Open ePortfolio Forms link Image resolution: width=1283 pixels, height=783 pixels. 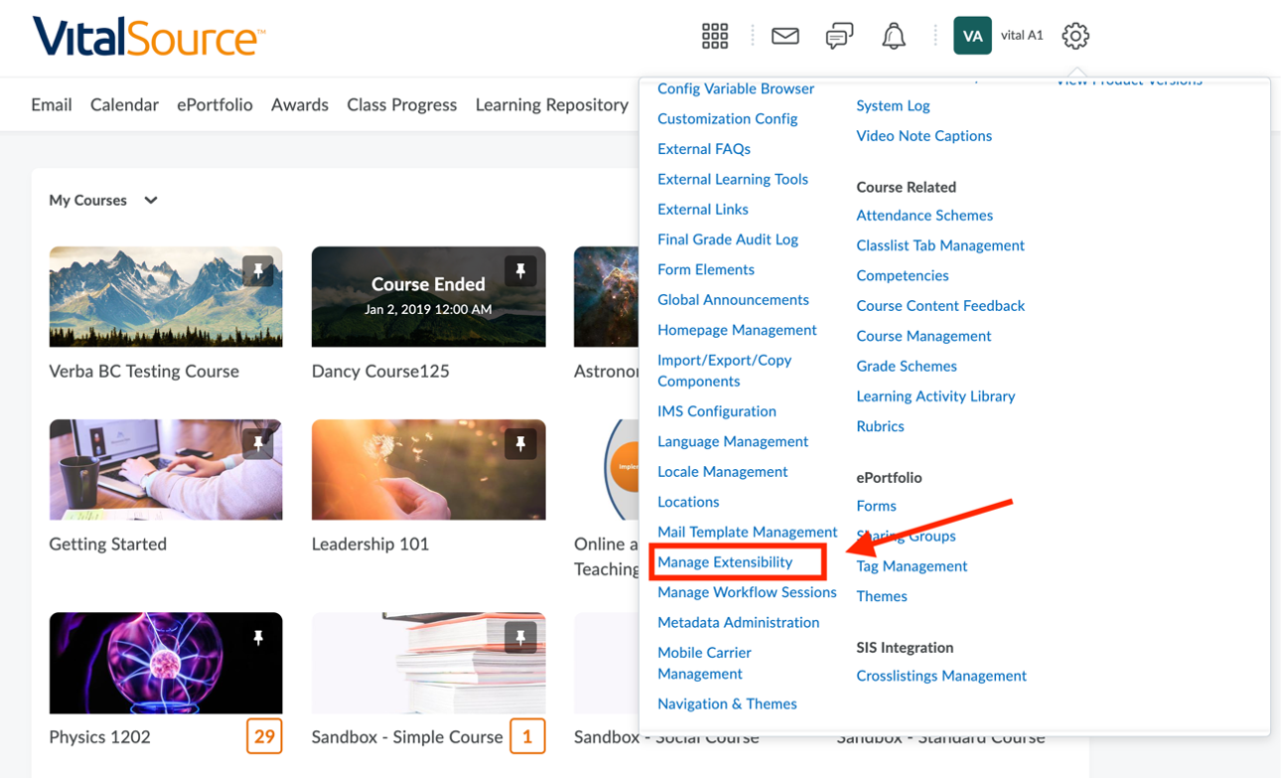pos(877,507)
